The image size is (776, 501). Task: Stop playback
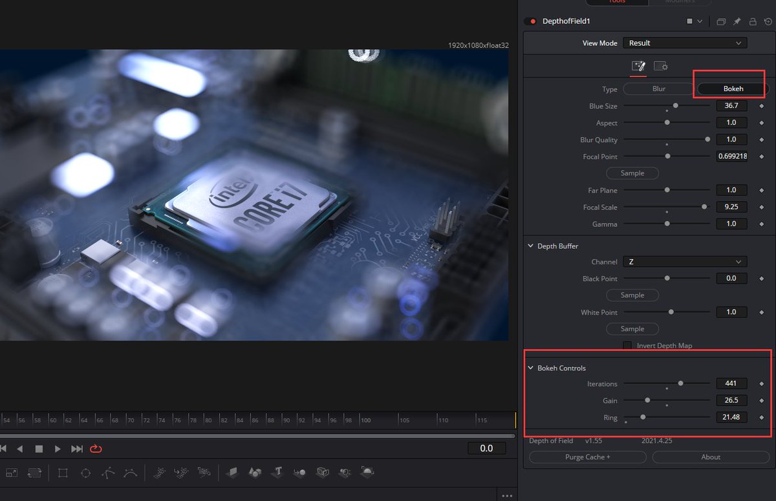coord(39,449)
